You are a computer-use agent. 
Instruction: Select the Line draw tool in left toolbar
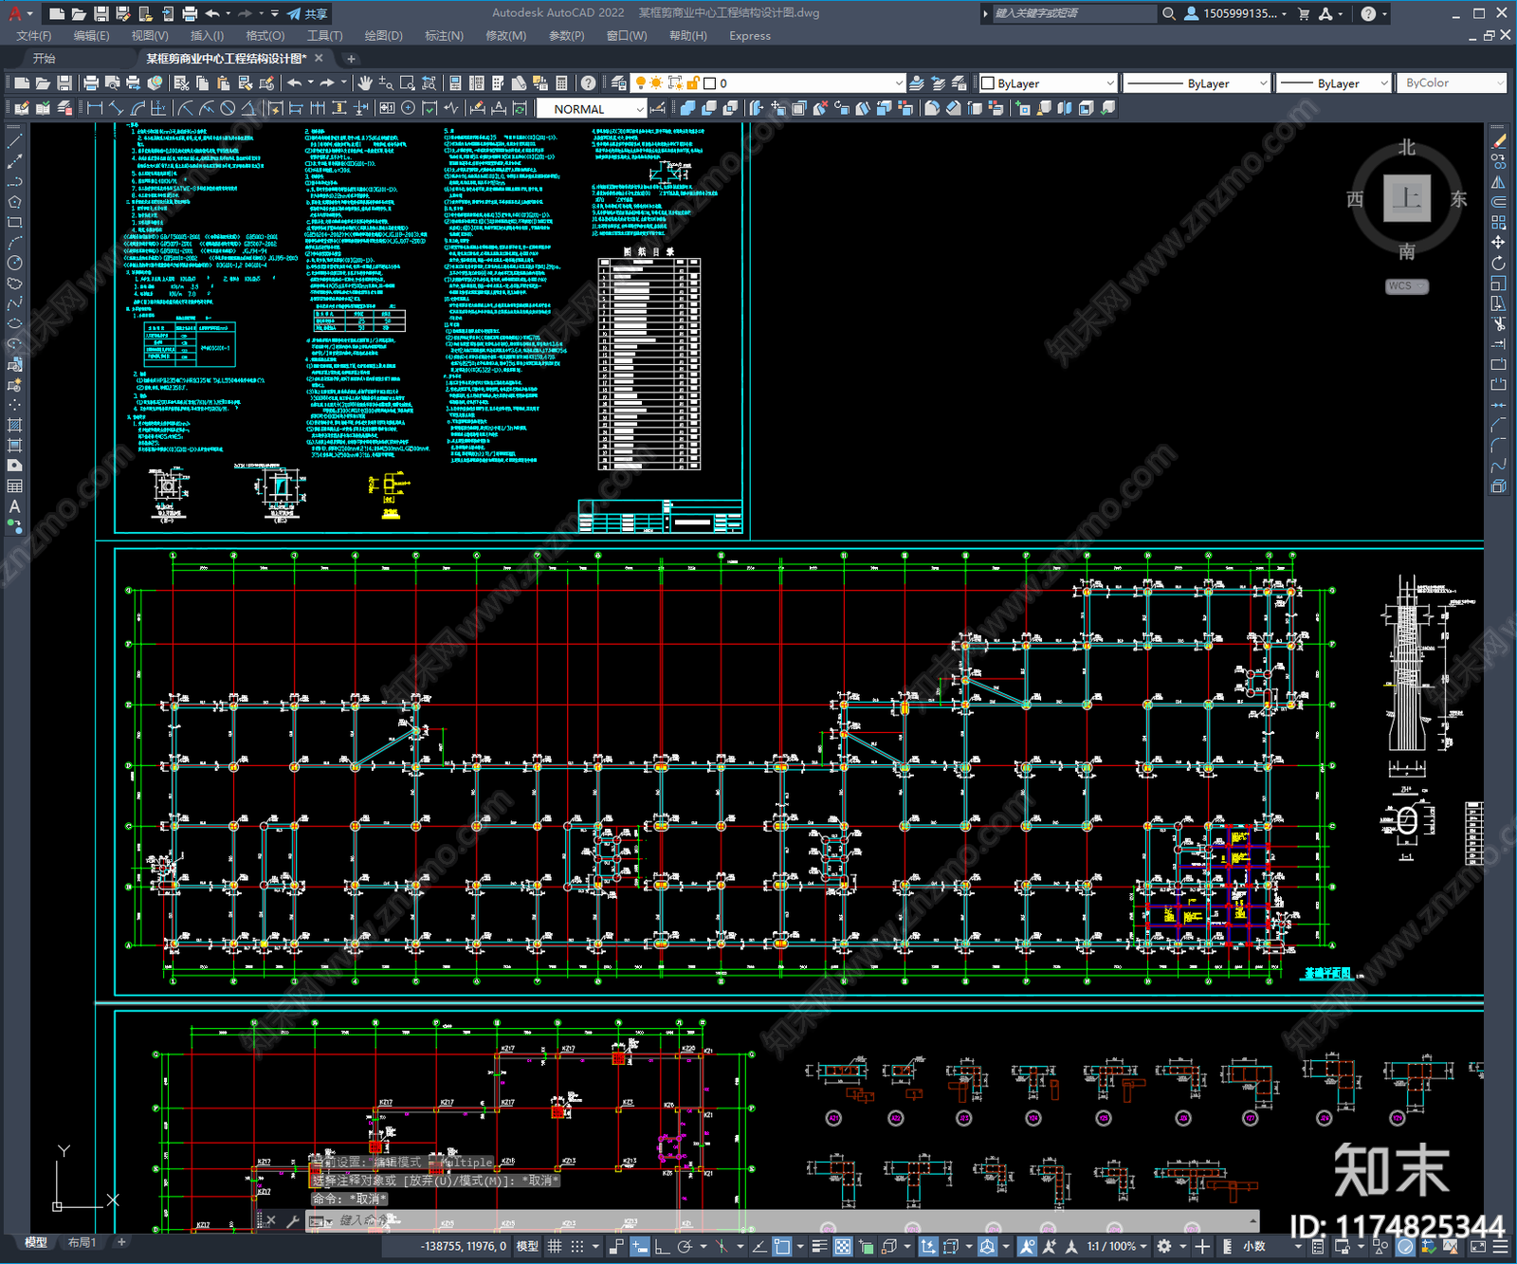(x=14, y=140)
